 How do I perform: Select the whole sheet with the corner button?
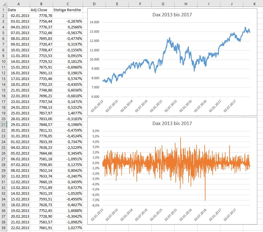click(x=3, y=4)
